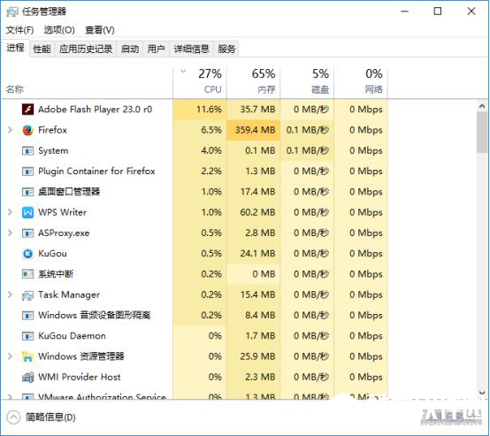The height and width of the screenshot is (436, 490).
Task: Switch to the 服务 tab
Action: click(226, 49)
